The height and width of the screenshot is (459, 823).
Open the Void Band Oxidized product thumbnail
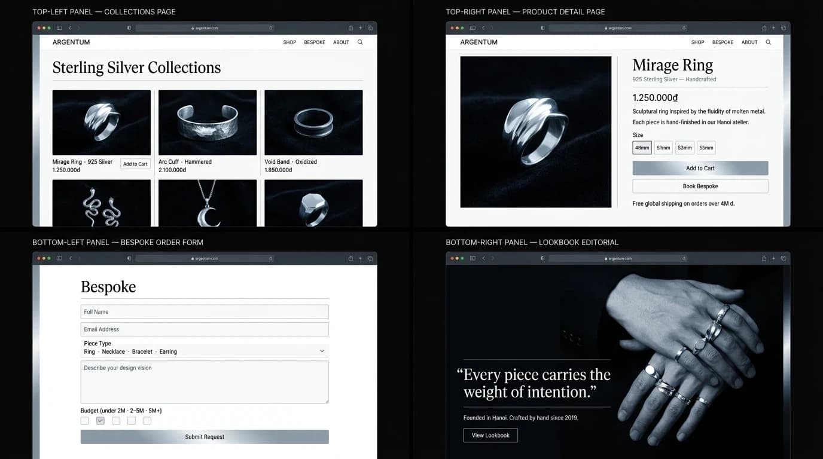313,123
